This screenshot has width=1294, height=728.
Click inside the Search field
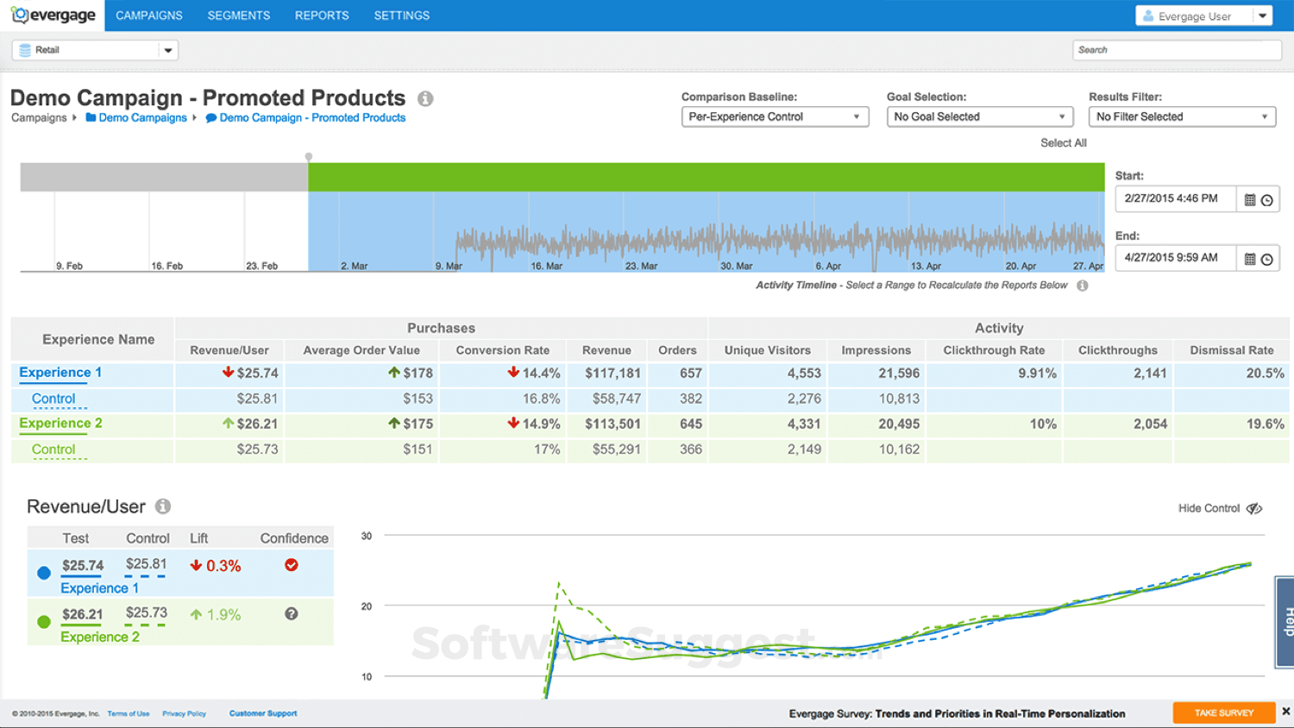1177,49
